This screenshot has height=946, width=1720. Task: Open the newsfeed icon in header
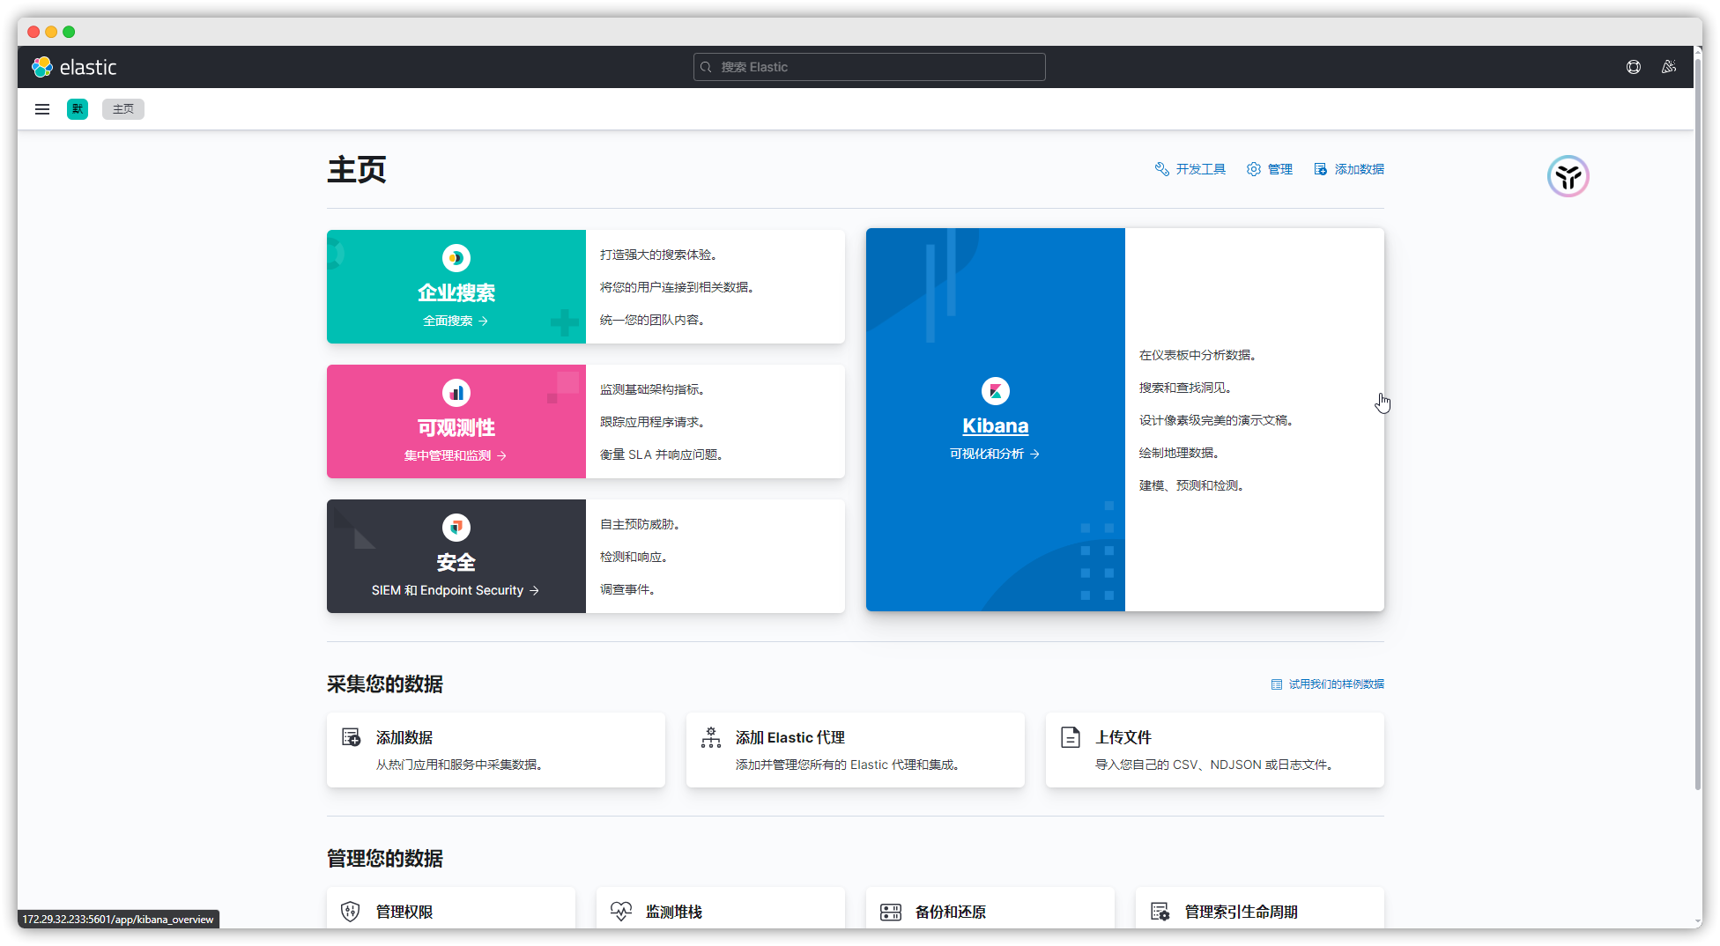[x=1669, y=67]
